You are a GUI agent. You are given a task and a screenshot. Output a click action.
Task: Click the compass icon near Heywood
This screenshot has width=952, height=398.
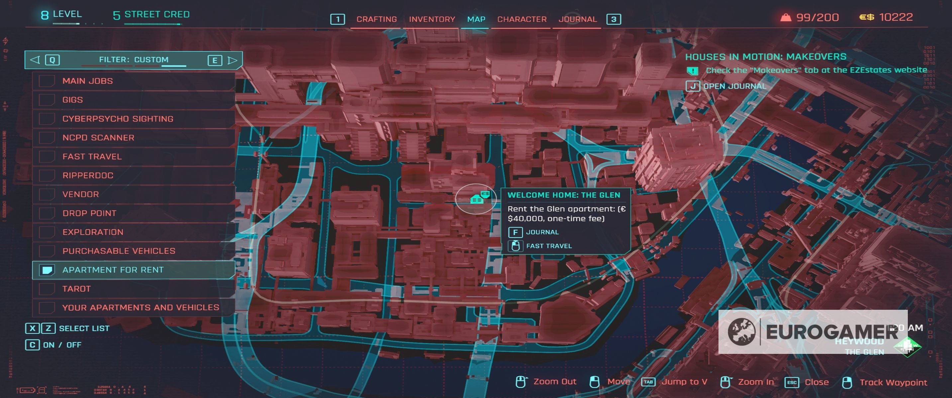[907, 347]
